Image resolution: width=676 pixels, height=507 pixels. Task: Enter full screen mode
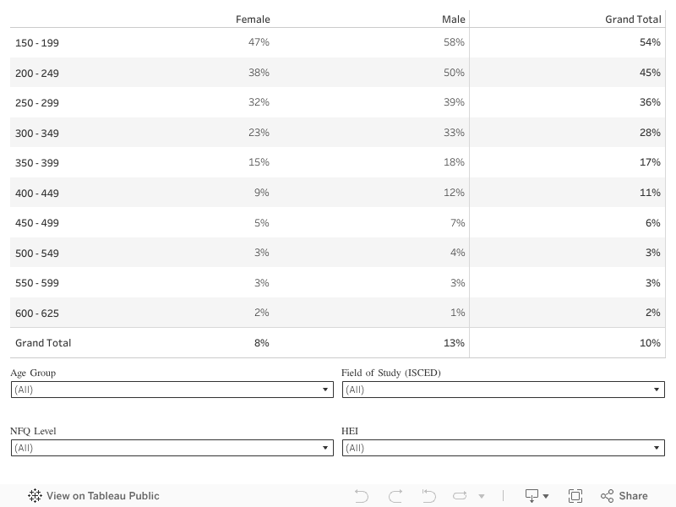pos(575,496)
